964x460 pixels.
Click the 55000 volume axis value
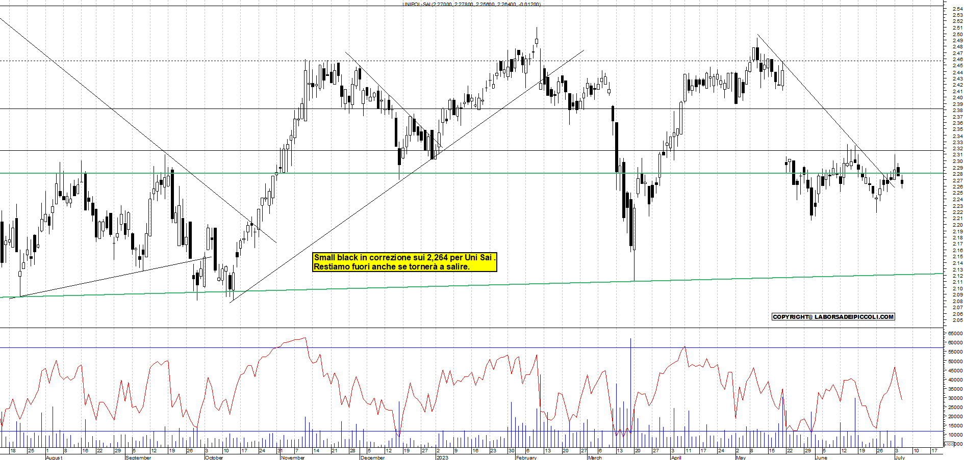pos(955,351)
